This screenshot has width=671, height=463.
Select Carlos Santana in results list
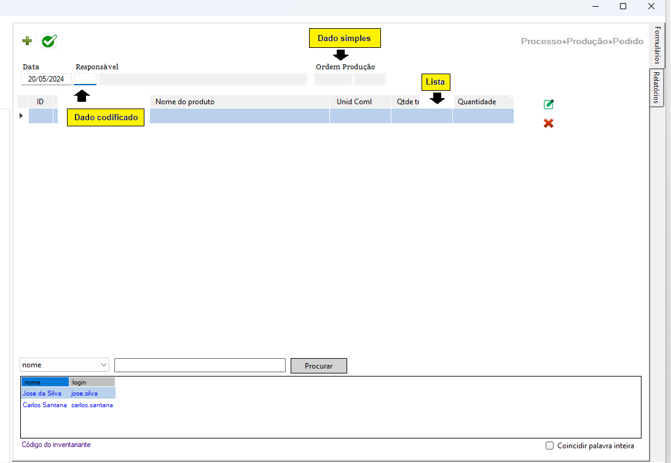pyautogui.click(x=44, y=405)
